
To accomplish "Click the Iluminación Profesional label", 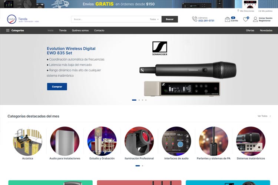I will [x=139, y=158].
